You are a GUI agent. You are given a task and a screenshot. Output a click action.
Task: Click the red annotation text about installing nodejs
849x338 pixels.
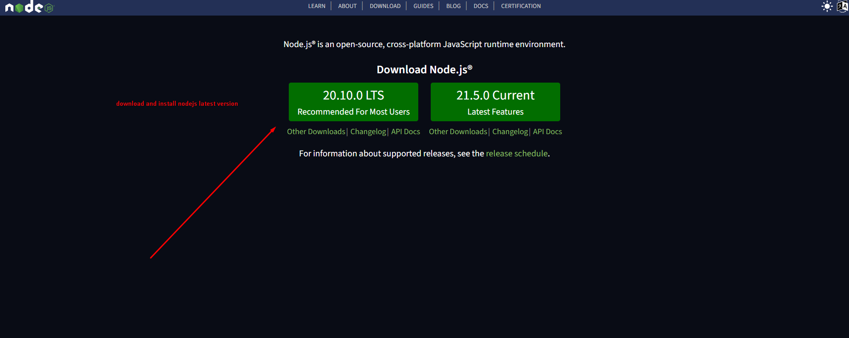pyautogui.click(x=177, y=103)
